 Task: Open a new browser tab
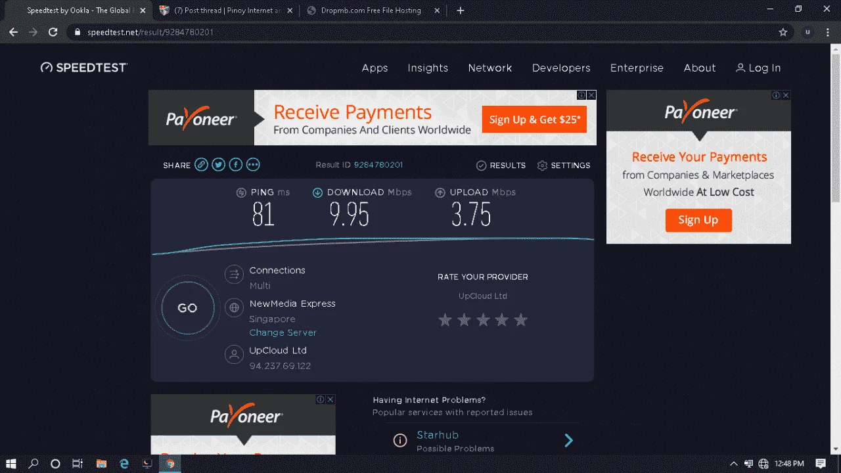pyautogui.click(x=461, y=11)
